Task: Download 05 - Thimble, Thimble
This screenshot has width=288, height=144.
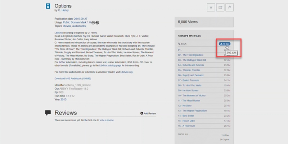Action: tap(189, 70)
